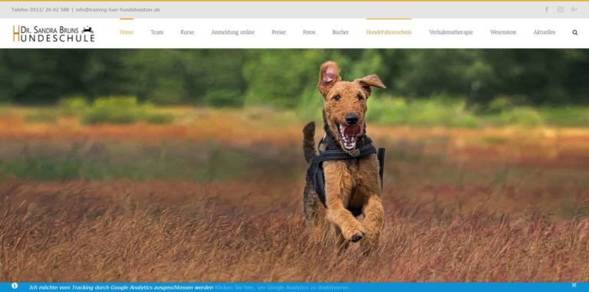The image size is (589, 292).
Task: Open the Preise menu item
Action: pos(278,32)
